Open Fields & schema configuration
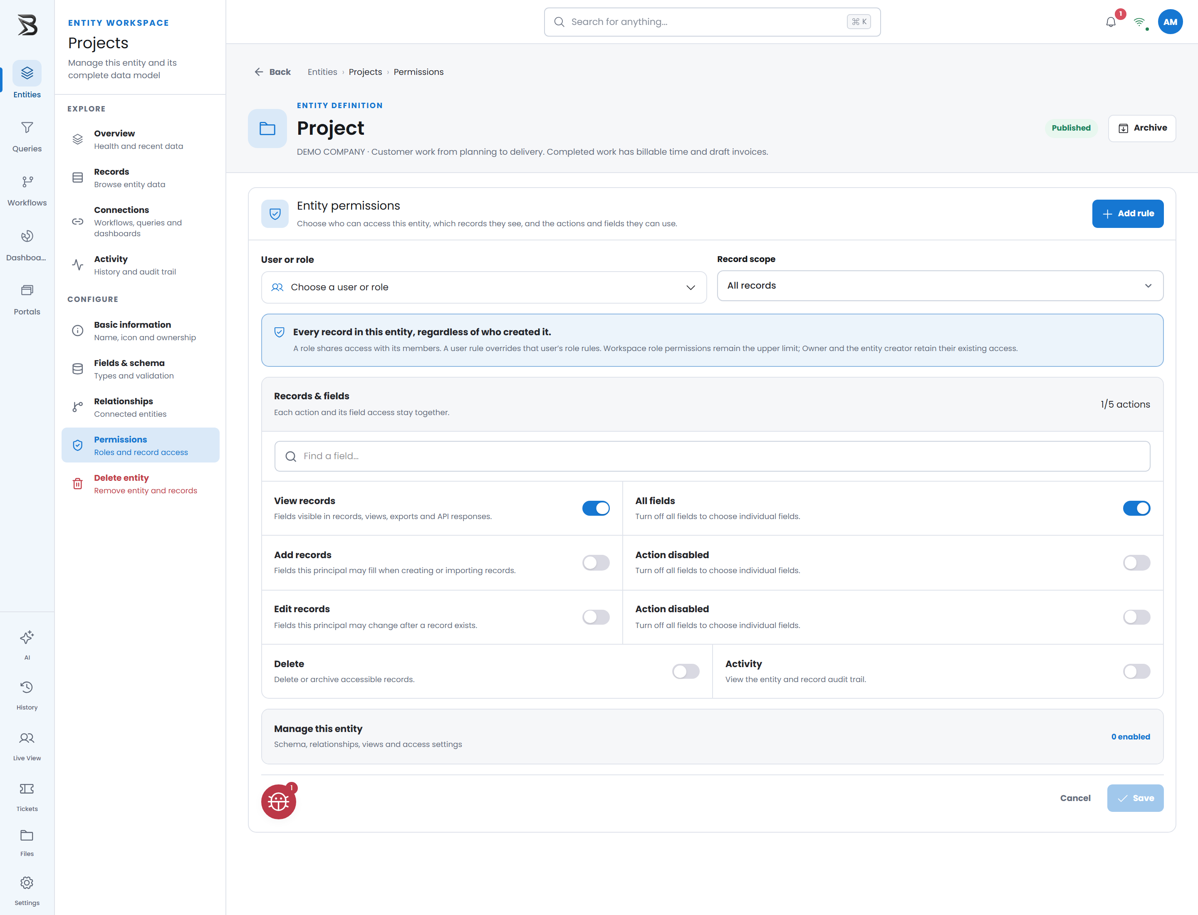1198x915 pixels. click(x=141, y=369)
